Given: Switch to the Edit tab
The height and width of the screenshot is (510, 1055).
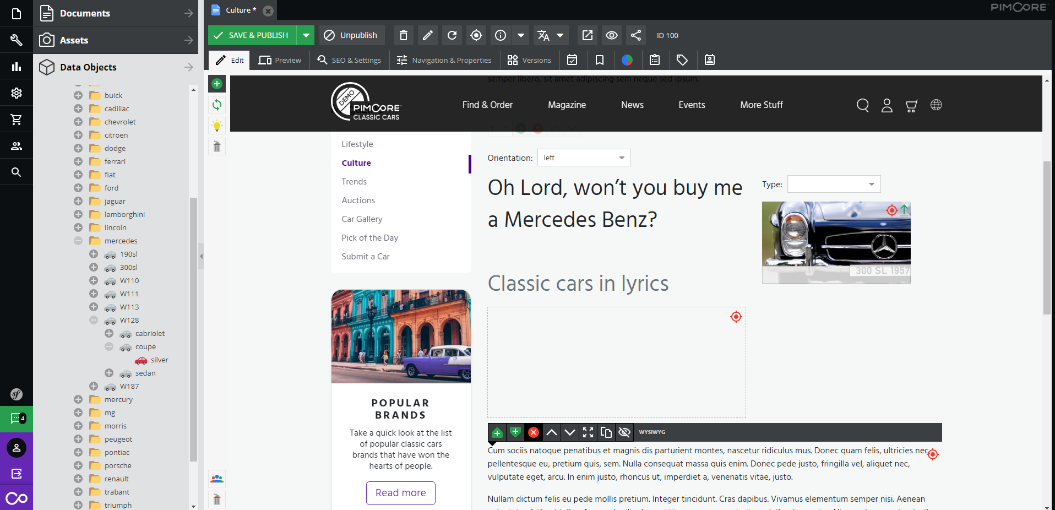Looking at the screenshot, I should coord(230,60).
